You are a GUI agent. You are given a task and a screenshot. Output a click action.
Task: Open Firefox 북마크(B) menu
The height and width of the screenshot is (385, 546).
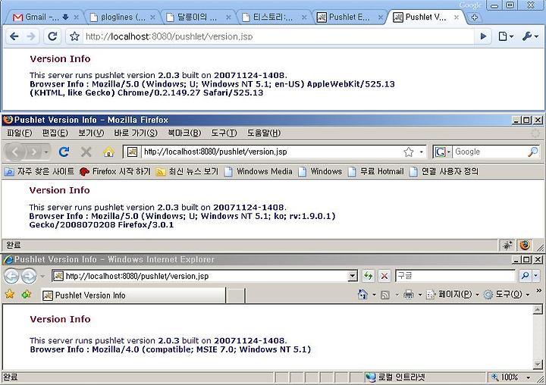click(x=184, y=133)
